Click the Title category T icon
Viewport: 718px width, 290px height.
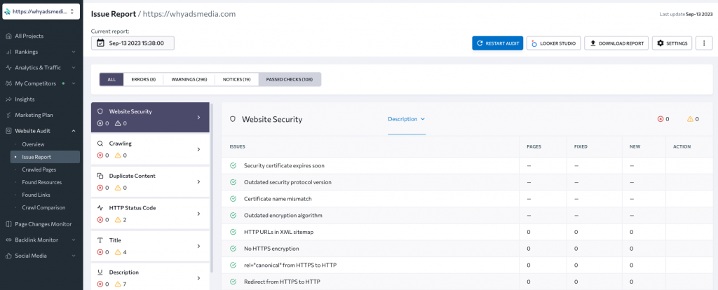[x=100, y=240]
